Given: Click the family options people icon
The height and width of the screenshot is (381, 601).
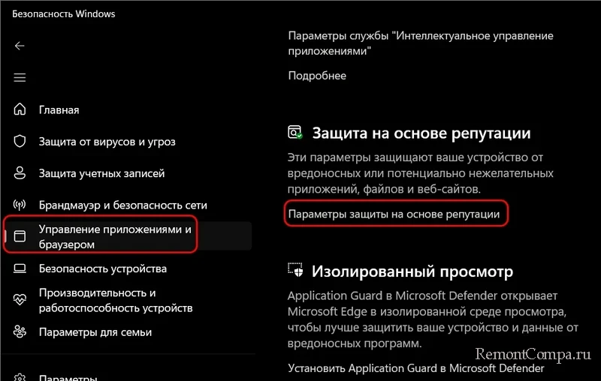Looking at the screenshot, I should pos(20,331).
